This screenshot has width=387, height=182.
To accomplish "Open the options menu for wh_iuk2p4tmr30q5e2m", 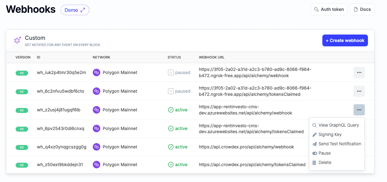I will [359, 72].
